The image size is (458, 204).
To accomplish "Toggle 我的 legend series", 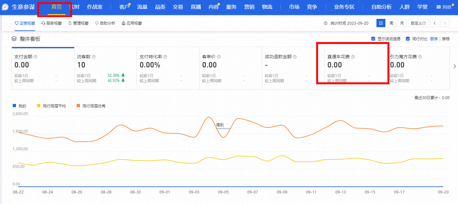I will pyautogui.click(x=19, y=106).
